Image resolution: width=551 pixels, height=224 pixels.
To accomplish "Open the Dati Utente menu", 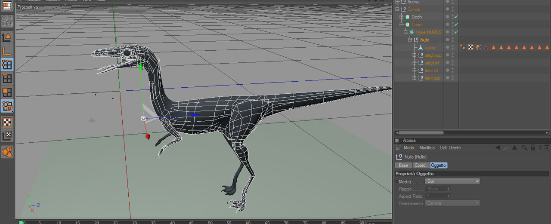I will pos(450,148).
